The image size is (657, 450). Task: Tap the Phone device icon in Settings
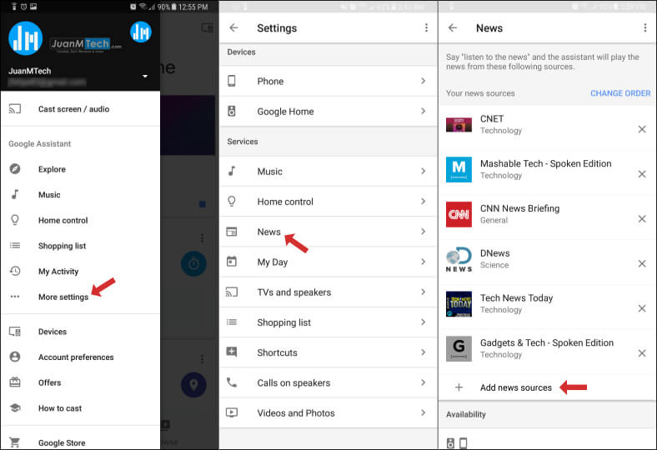point(231,81)
